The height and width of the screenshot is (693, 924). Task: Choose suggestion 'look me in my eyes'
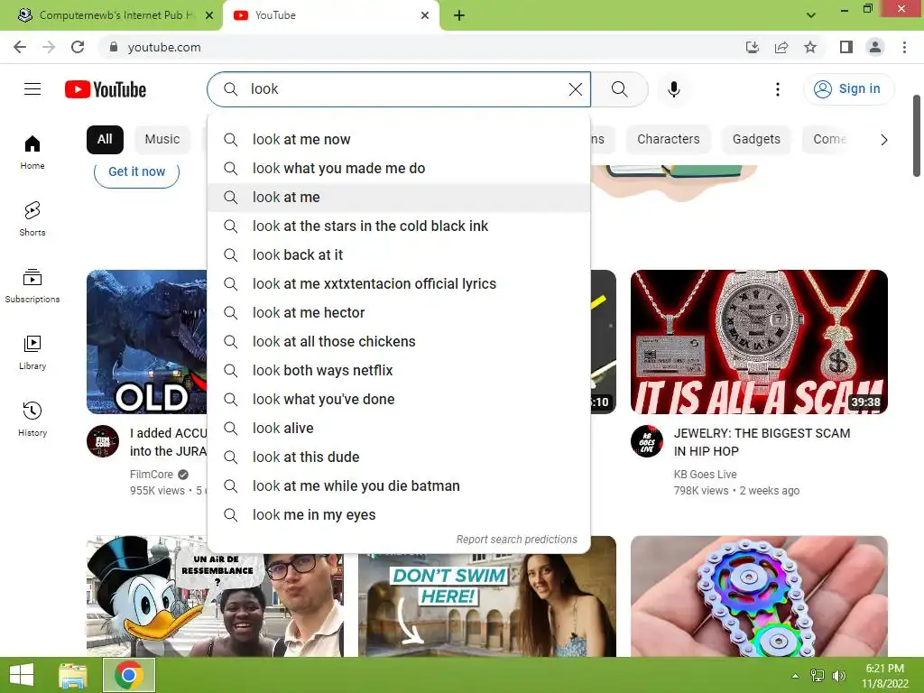coord(399,515)
